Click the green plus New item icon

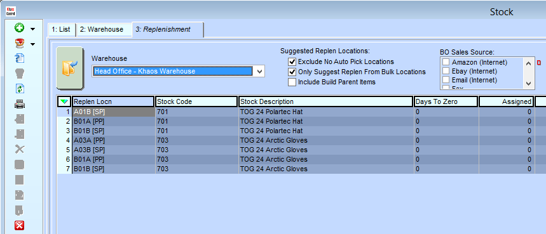(20, 29)
